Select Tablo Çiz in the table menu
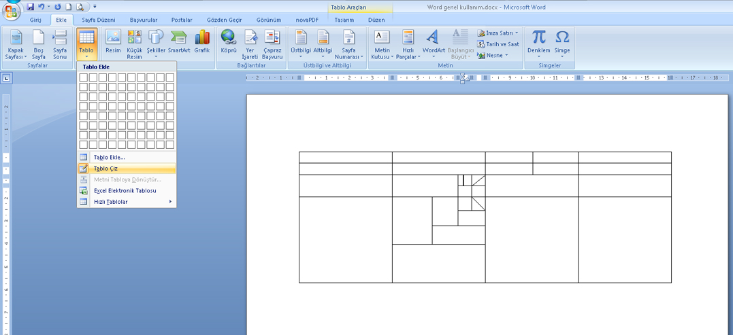Image resolution: width=733 pixels, height=335 pixels. pyautogui.click(x=127, y=169)
